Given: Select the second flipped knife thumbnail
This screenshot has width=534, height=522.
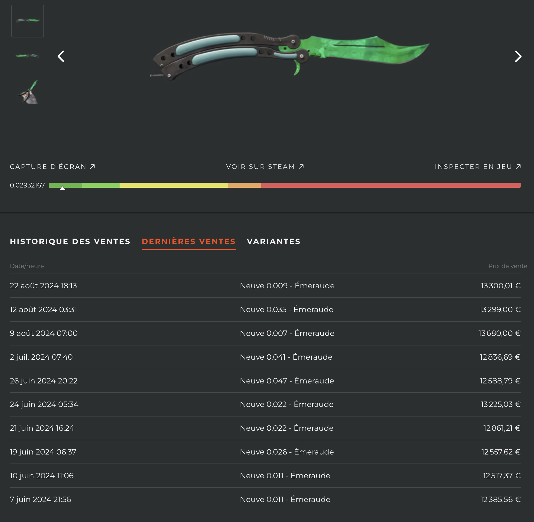Looking at the screenshot, I should click(27, 56).
